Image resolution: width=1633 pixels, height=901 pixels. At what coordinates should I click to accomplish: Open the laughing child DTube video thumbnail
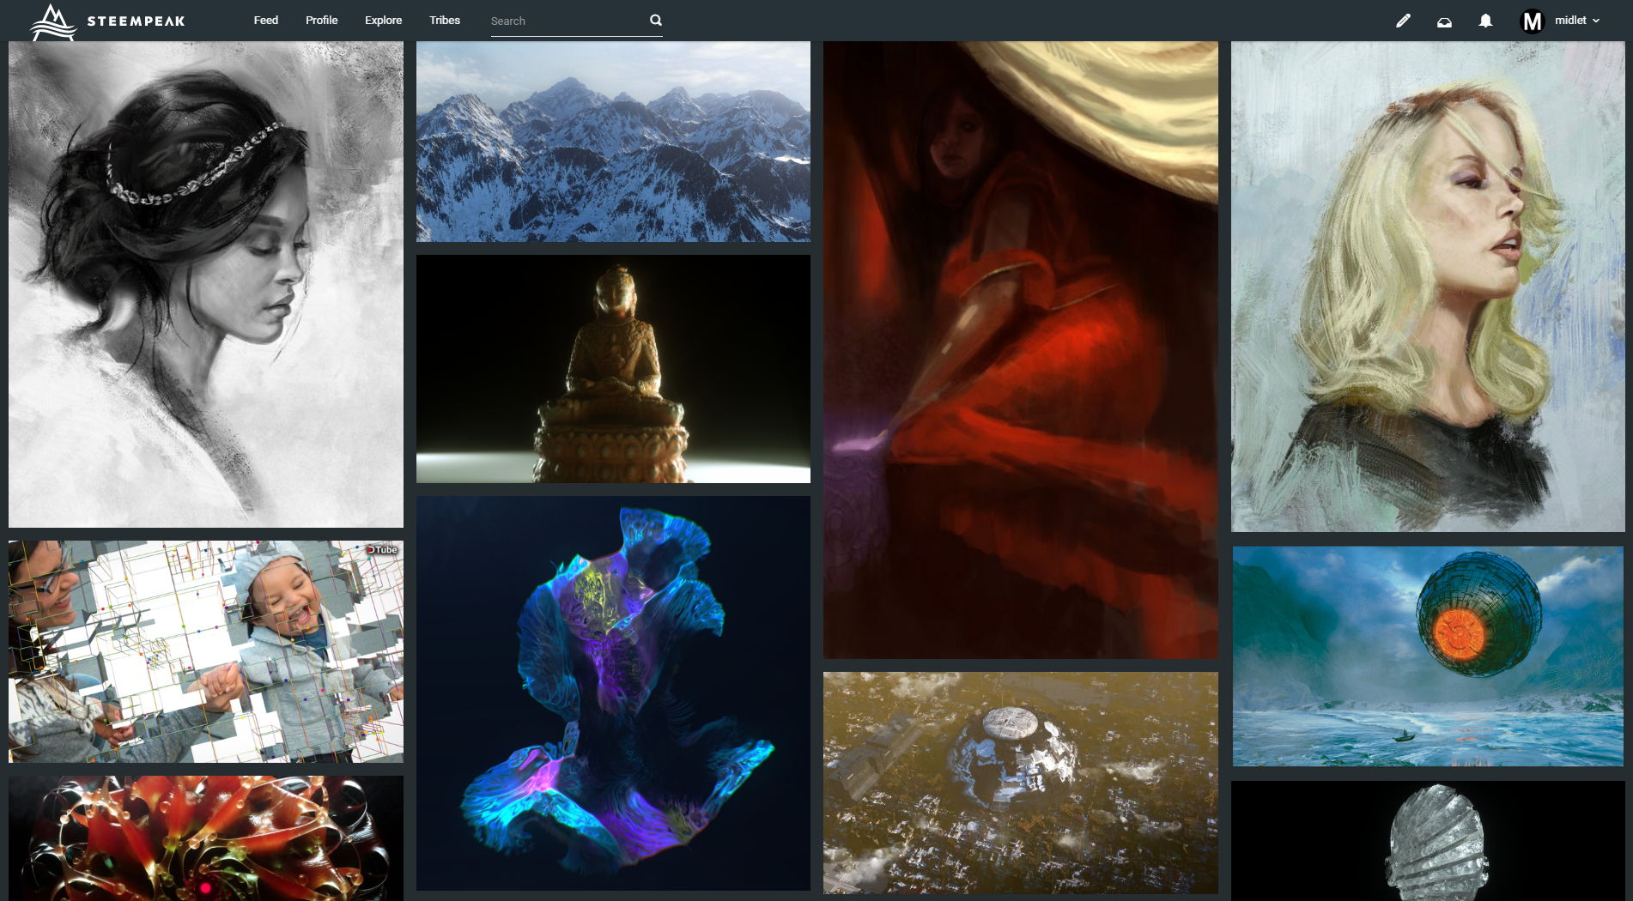pos(206,651)
